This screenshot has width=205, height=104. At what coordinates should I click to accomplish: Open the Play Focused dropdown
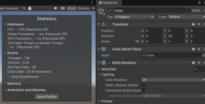pos(13,8)
